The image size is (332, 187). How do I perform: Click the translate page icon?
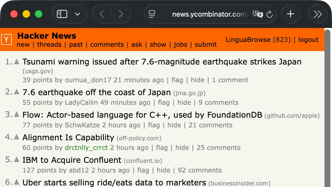(x=258, y=14)
